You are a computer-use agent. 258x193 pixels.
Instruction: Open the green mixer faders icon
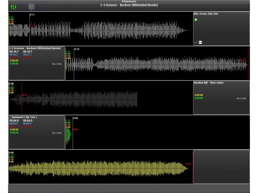click(x=14, y=7)
